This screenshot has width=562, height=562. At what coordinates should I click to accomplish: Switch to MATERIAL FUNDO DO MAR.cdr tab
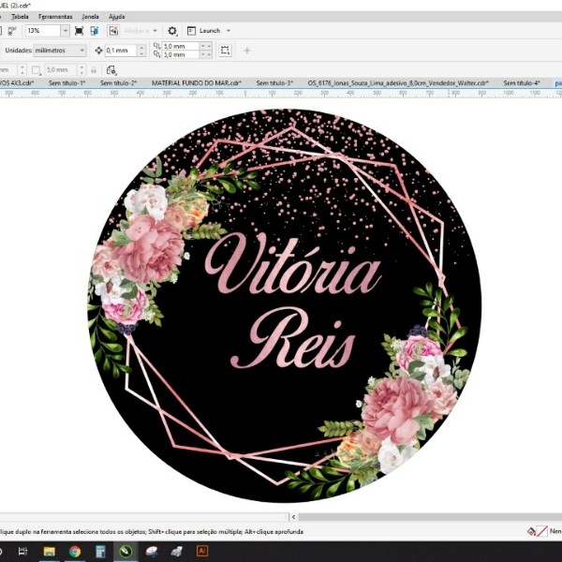pyautogui.click(x=197, y=82)
